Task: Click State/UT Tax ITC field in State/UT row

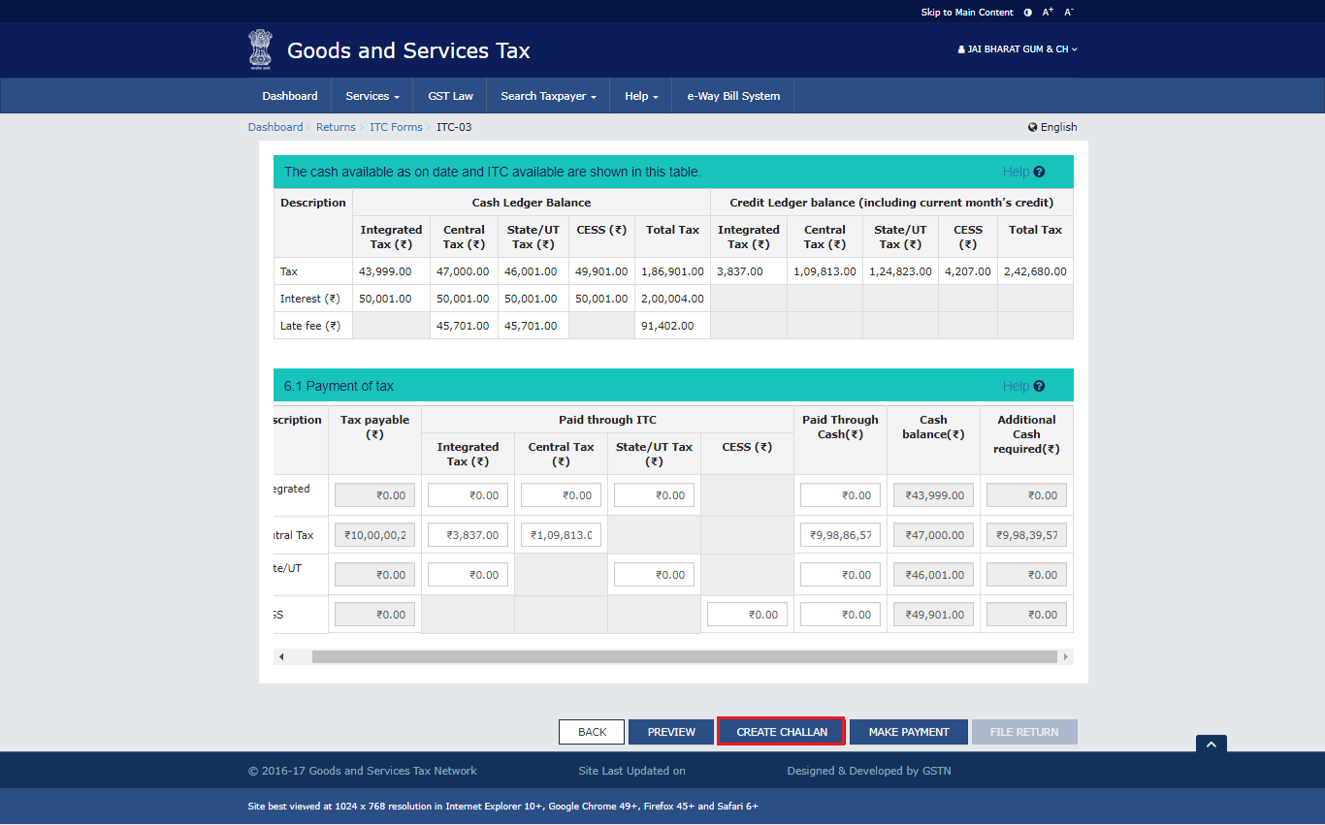Action: [654, 575]
